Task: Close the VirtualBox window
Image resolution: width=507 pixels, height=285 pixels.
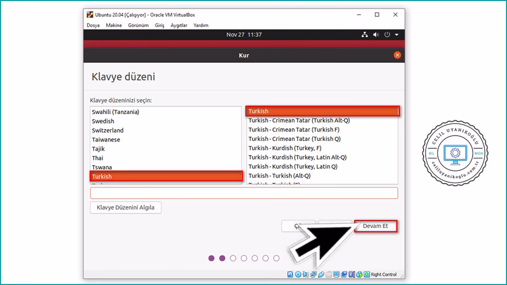Action: click(x=395, y=15)
